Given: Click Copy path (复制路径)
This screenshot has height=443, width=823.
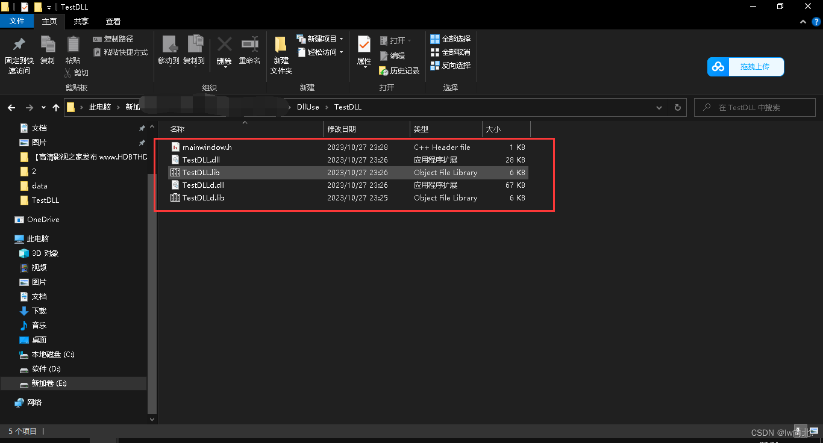Looking at the screenshot, I should [113, 39].
